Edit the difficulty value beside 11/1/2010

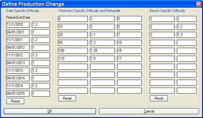click(41, 25)
